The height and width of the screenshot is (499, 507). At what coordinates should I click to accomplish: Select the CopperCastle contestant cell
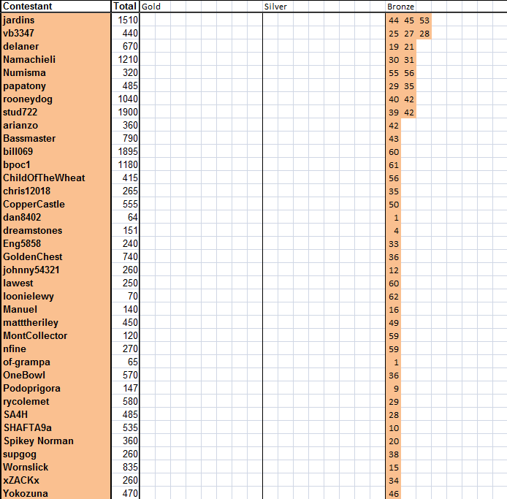(x=56, y=204)
